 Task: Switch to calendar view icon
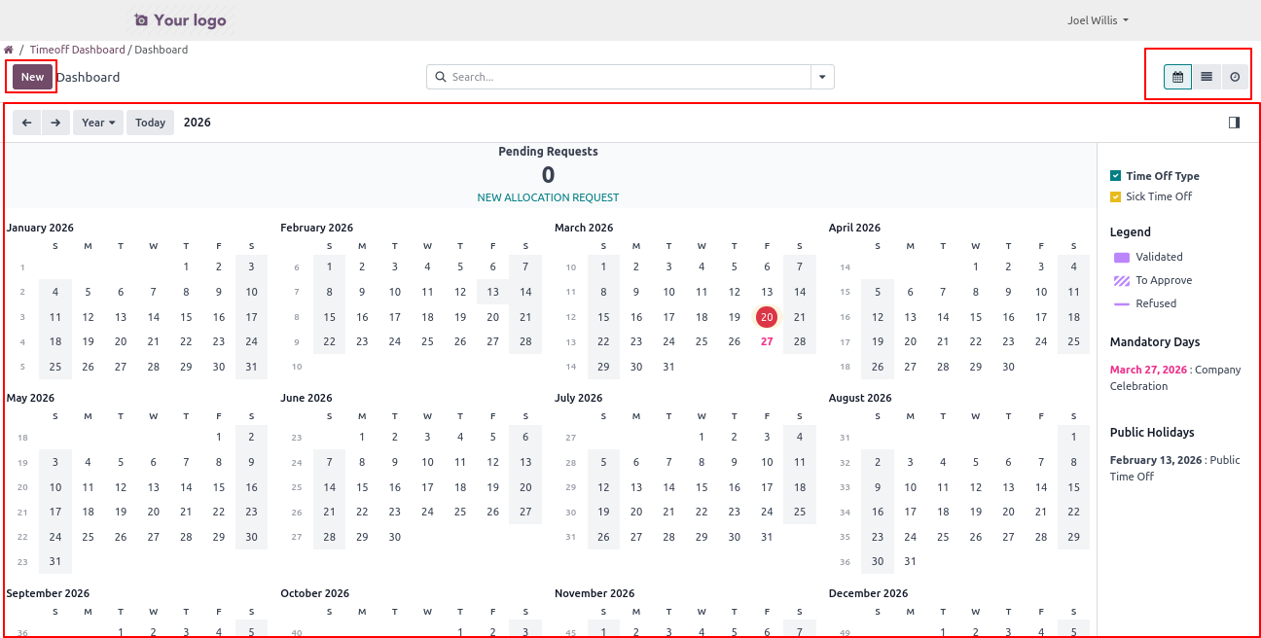1177,77
